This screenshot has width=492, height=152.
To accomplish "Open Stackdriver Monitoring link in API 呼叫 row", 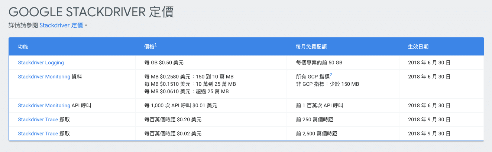I will point(44,105).
